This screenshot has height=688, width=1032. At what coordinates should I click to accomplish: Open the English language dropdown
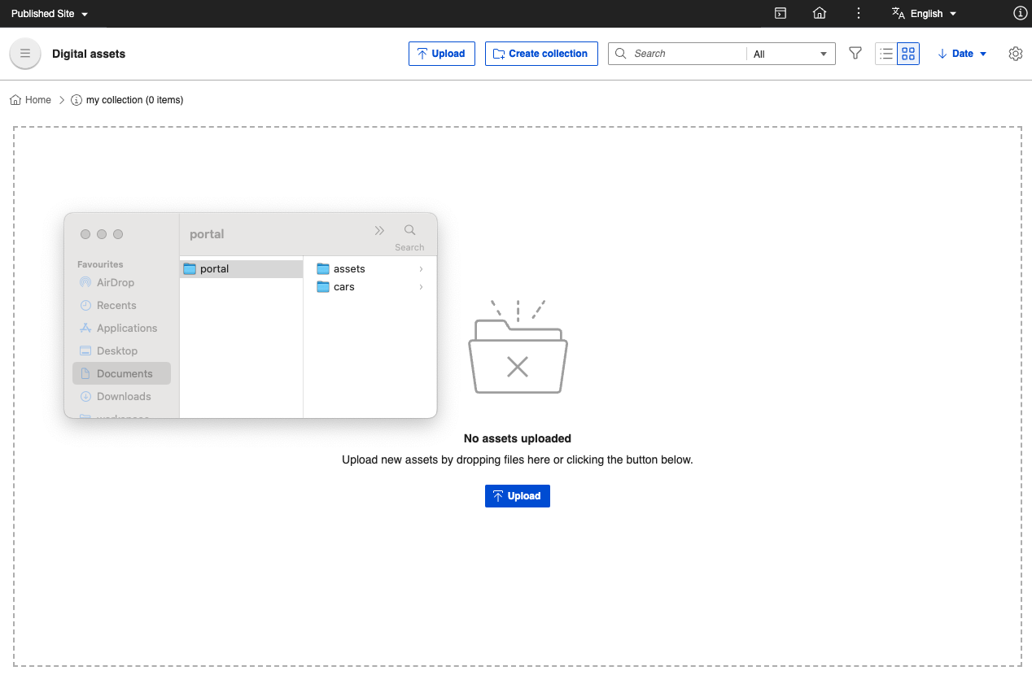click(925, 14)
